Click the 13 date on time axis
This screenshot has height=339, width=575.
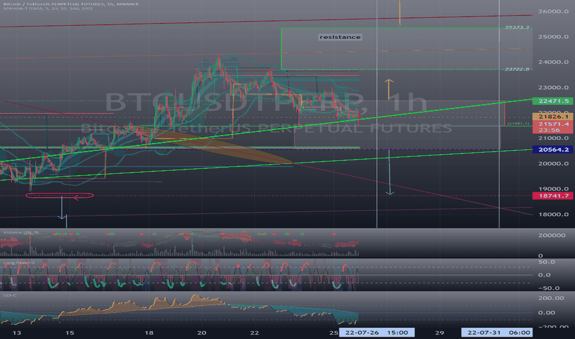coord(17,333)
